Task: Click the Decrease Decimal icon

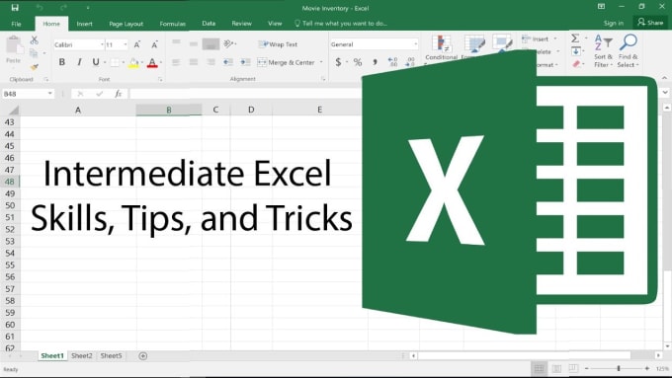Action: (x=410, y=62)
